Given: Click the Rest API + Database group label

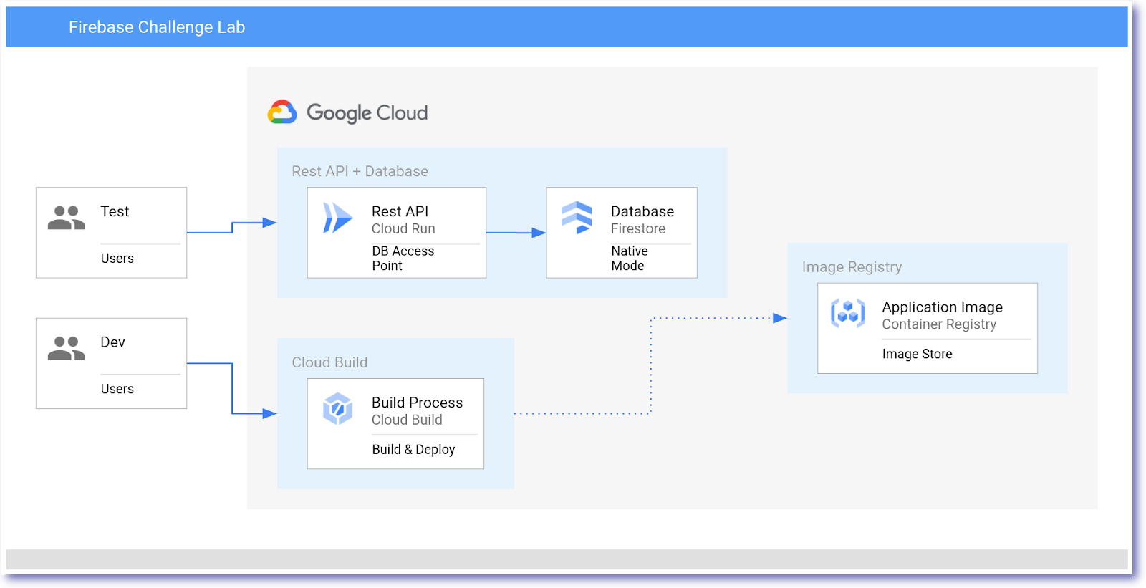Looking at the screenshot, I should (360, 171).
